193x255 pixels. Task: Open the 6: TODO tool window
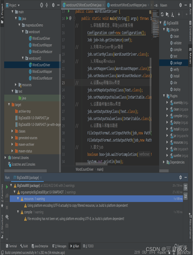pos(88,246)
